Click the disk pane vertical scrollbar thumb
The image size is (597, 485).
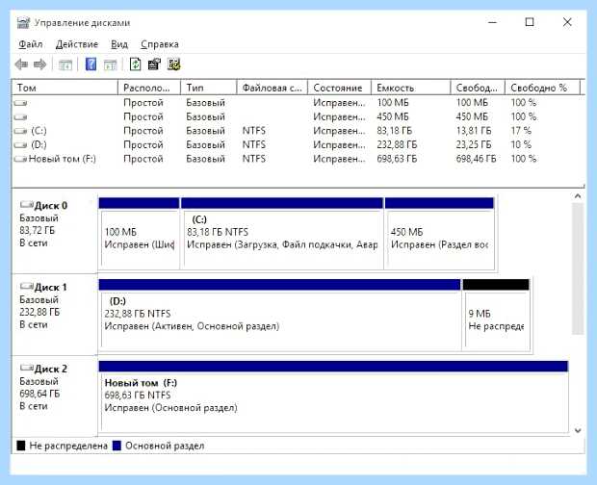[578, 268]
